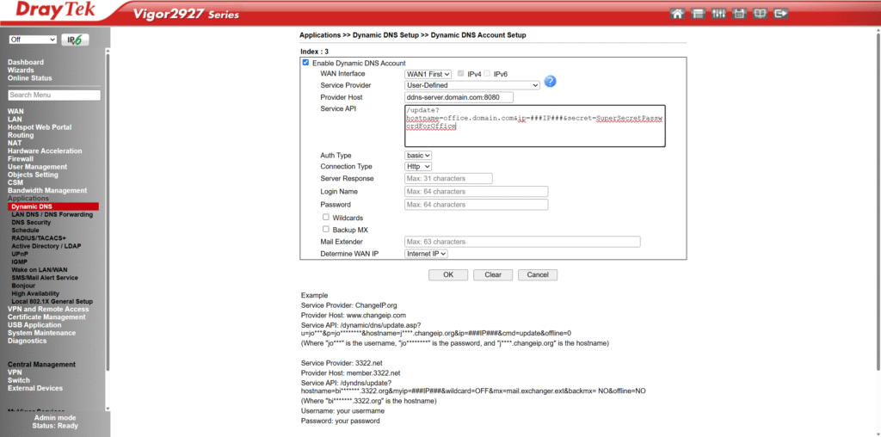Click the layout panel icon next to Home

[x=698, y=14]
